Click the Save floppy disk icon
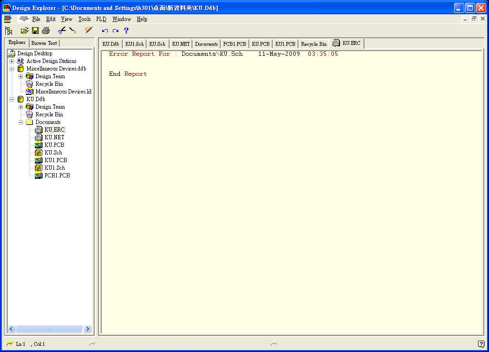Viewport: 489px width, 352px height. 35,31
